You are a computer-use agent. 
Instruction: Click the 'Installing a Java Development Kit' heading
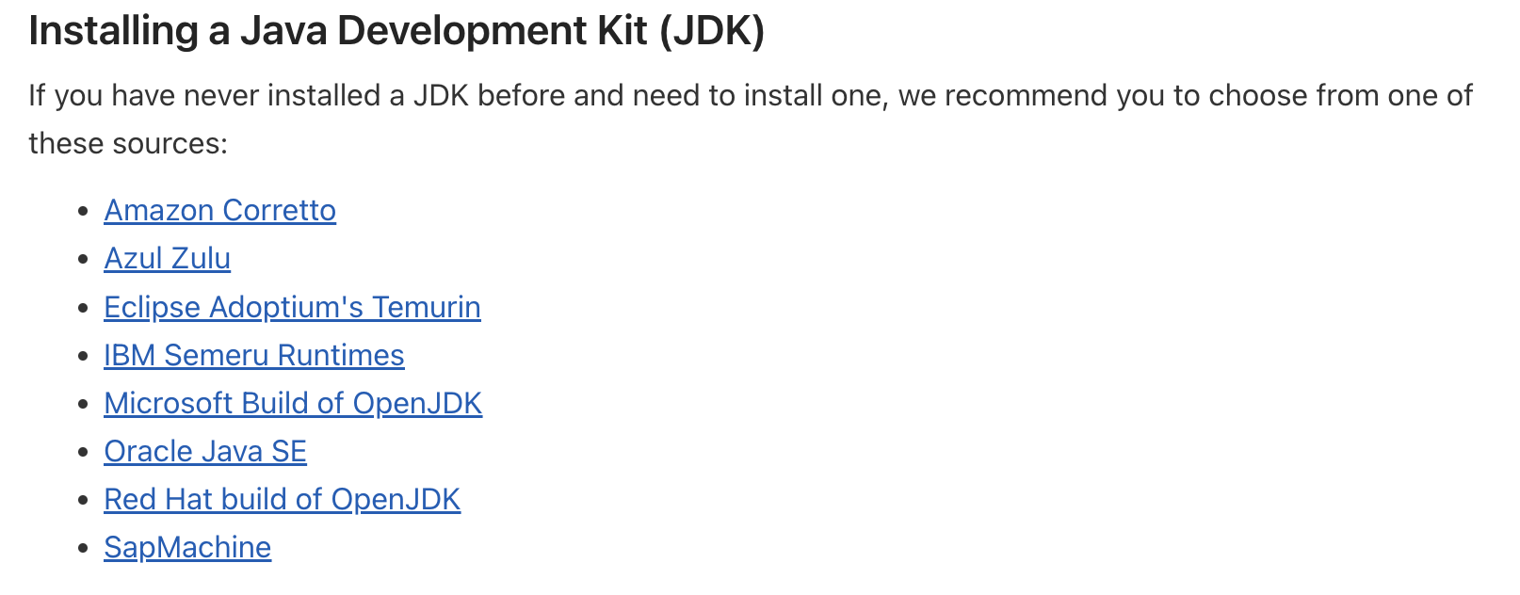click(x=339, y=31)
